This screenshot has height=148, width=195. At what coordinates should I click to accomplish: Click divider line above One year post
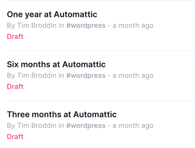point(101,1)
